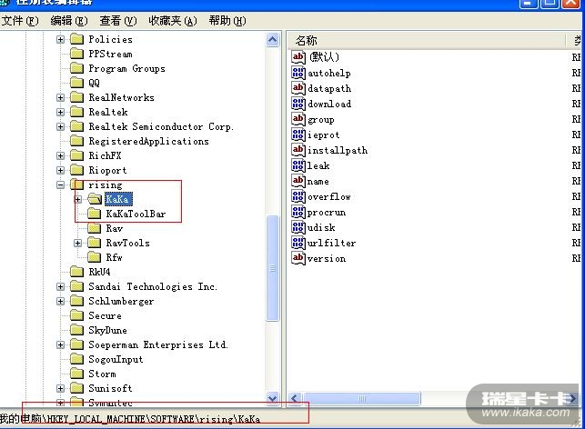The height and width of the screenshot is (429, 585).
Task: Click the string icon beside group
Action: 298,119
